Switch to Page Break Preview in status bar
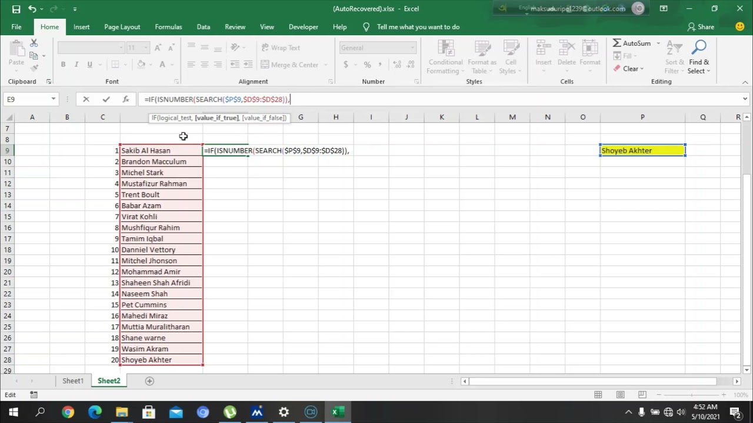 pyautogui.click(x=643, y=395)
